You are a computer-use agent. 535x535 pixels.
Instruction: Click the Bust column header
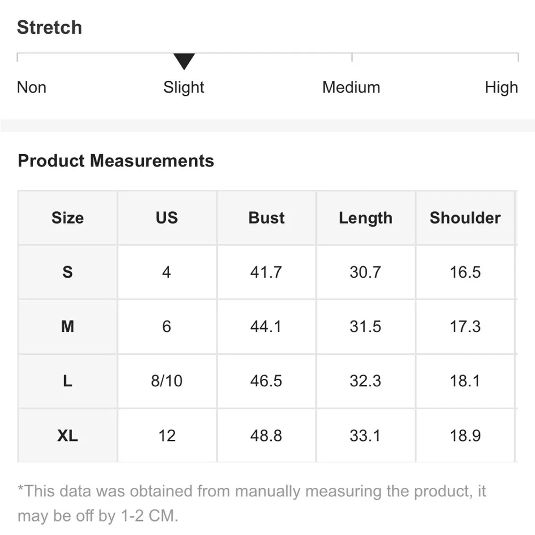coord(266,218)
